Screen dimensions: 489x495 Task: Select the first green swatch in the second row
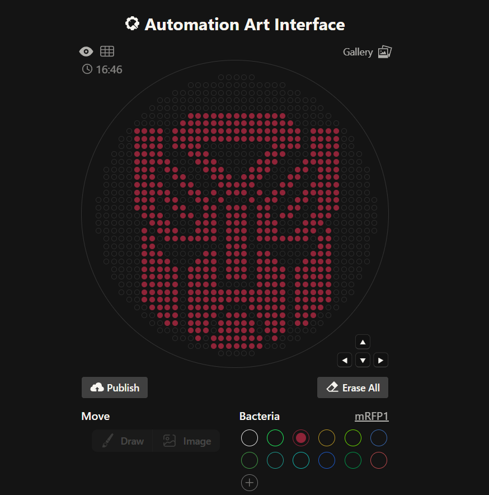250,460
